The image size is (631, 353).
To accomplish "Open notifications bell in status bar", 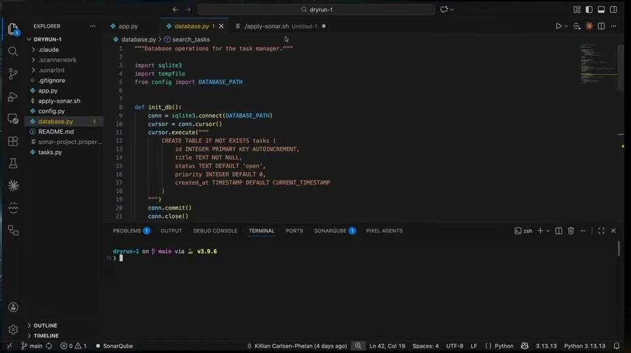I will coord(617,346).
